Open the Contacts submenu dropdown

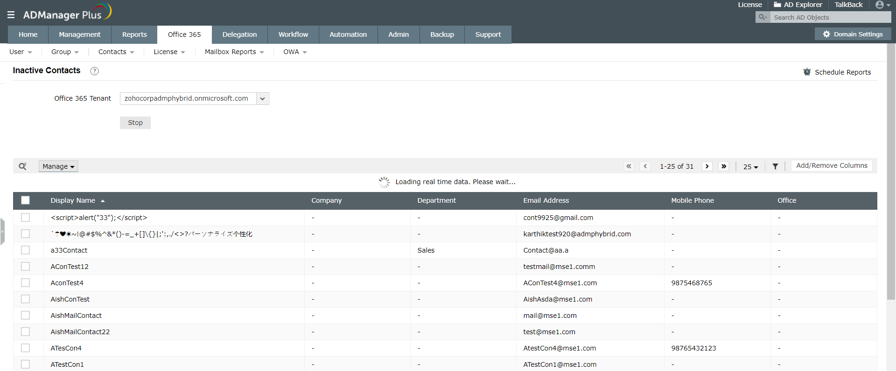tap(116, 52)
